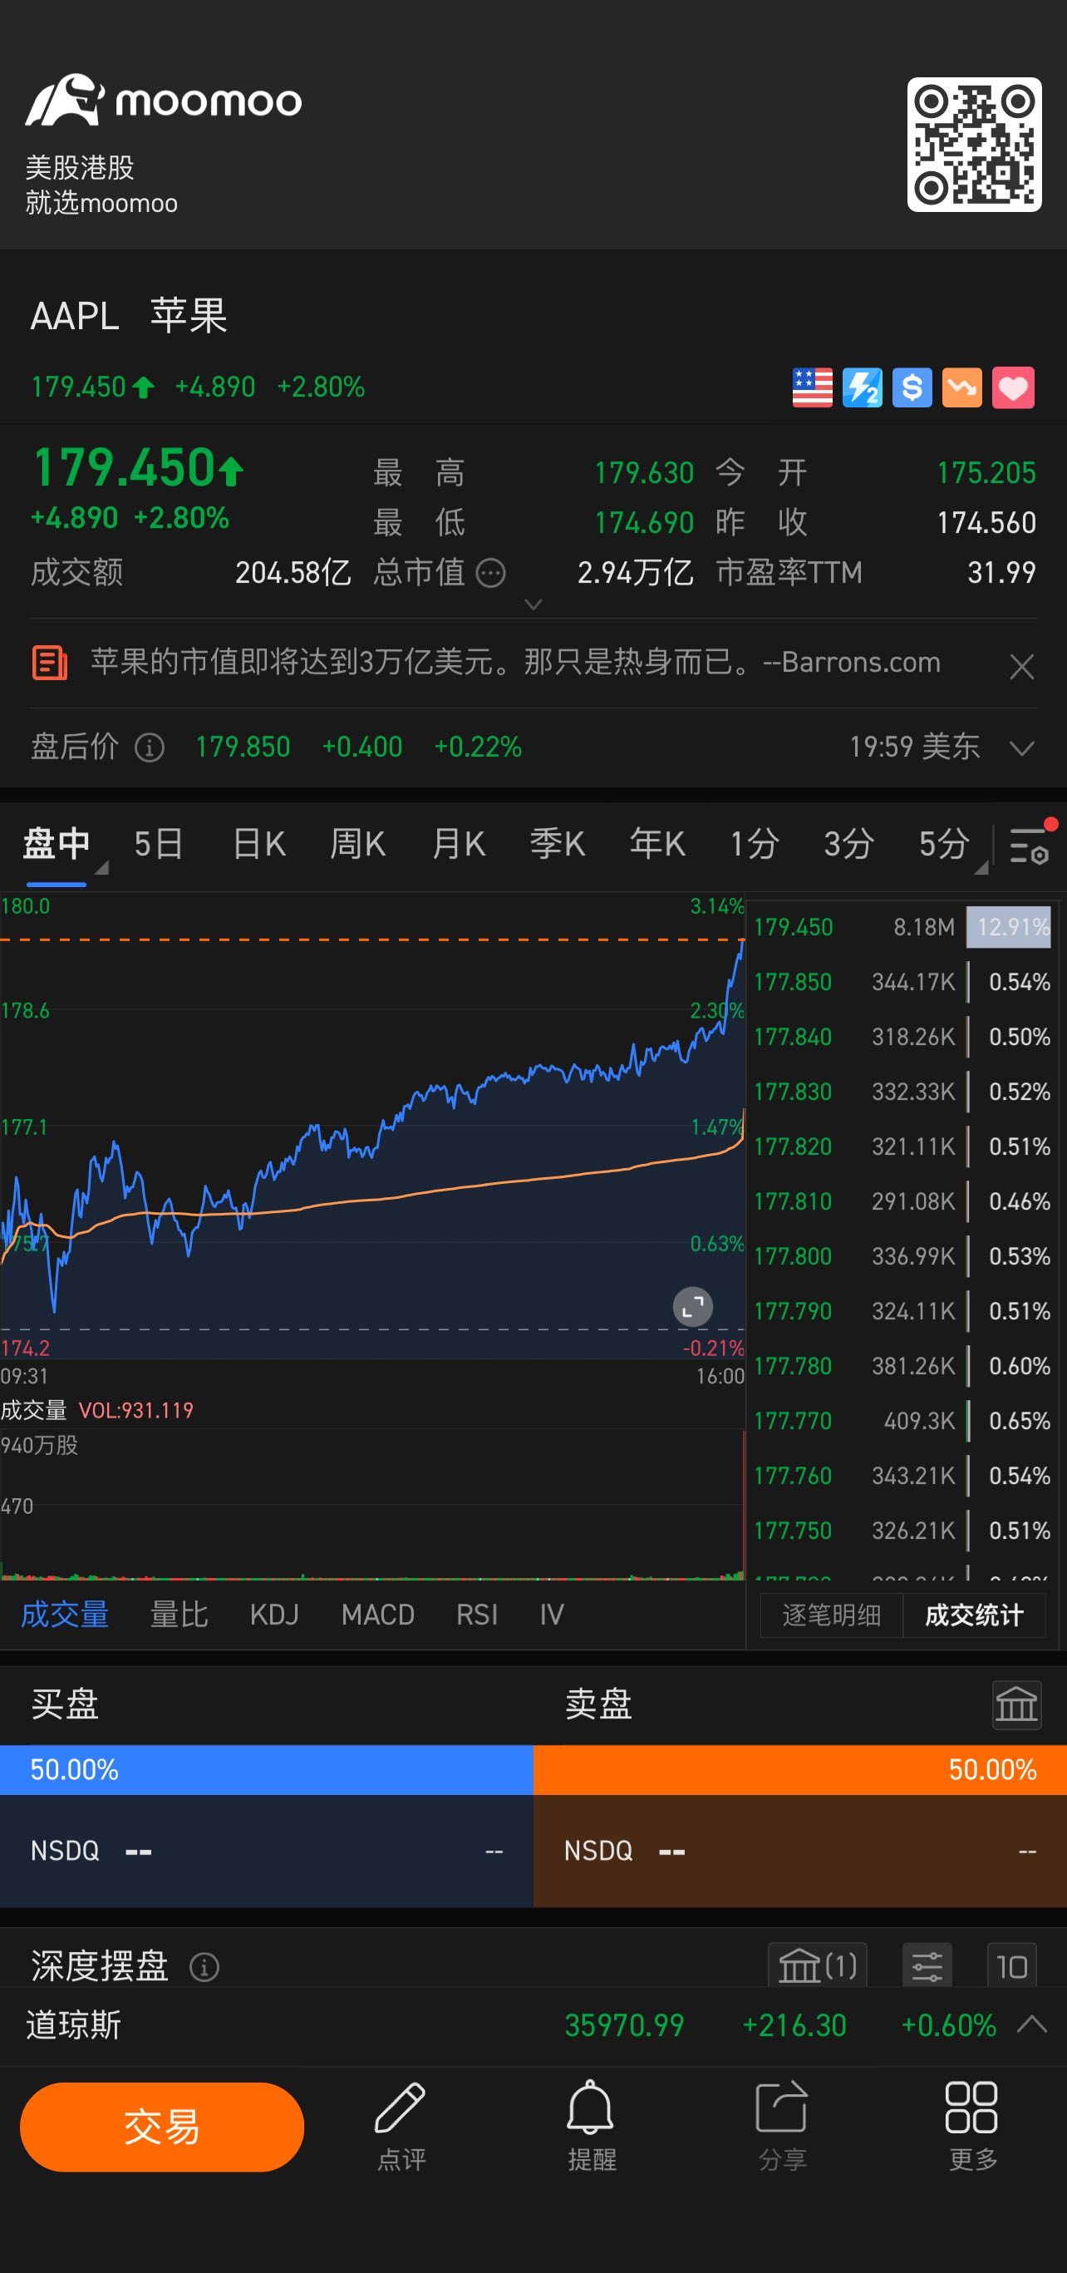Switch to the 3分 chart tab
The width and height of the screenshot is (1067, 2273).
click(x=848, y=845)
